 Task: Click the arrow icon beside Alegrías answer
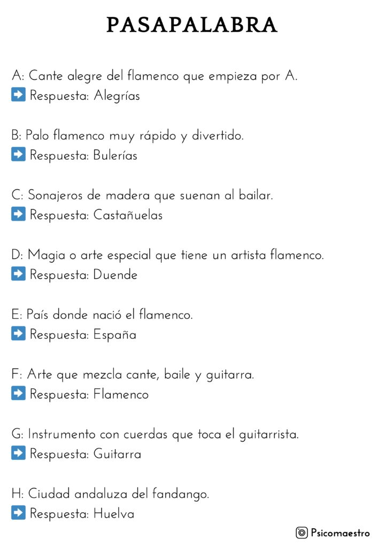click(18, 96)
